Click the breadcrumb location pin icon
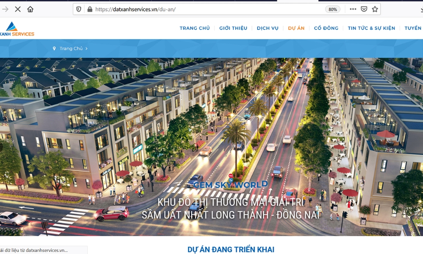This screenshot has width=423, height=254. tap(54, 49)
